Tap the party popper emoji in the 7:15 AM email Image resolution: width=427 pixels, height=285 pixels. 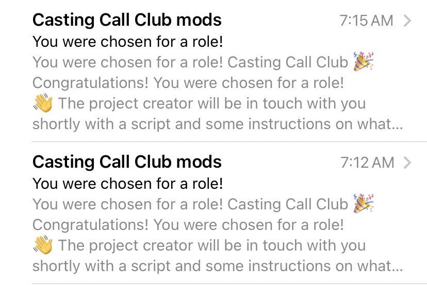364,62
